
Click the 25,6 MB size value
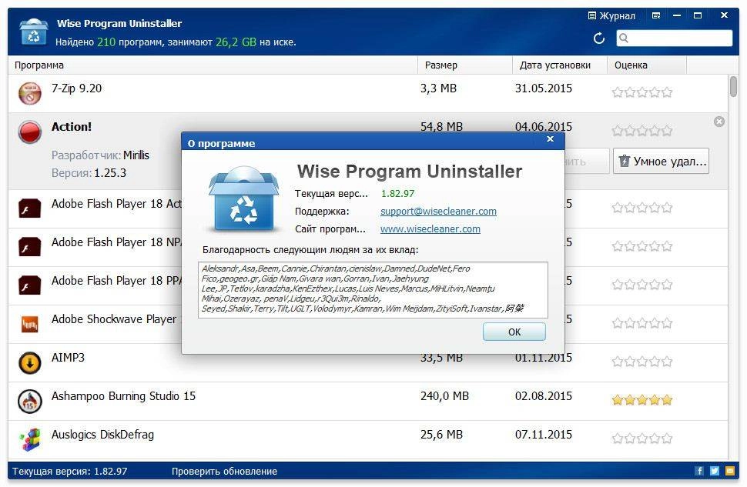[441, 435]
